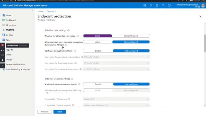Click info icon for Additional authentication at startup

(x=79, y=84)
